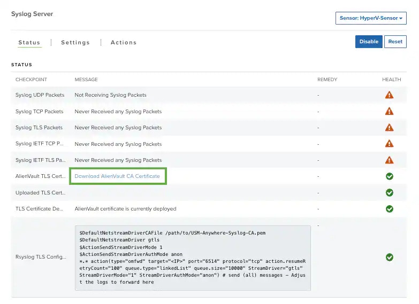
Task: Click green check for Rsyslog TLS Config row
Action: [x=390, y=258]
